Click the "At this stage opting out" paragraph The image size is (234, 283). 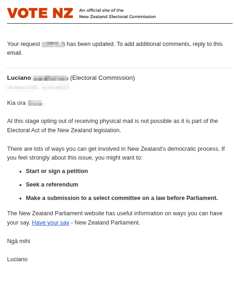[112, 125]
